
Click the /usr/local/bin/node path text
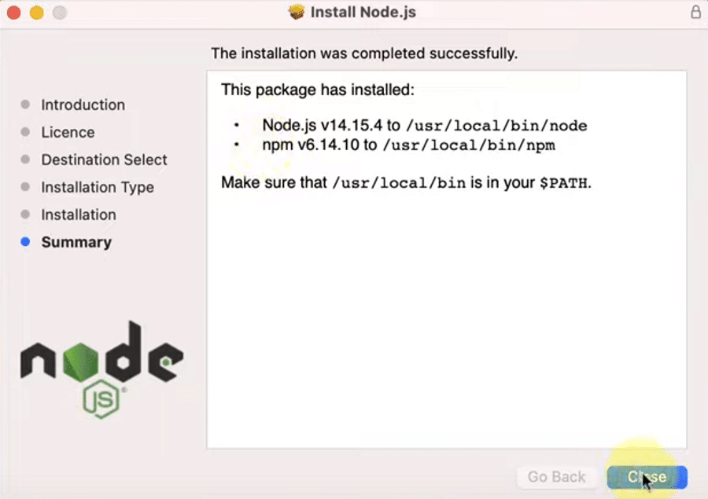tap(496, 126)
